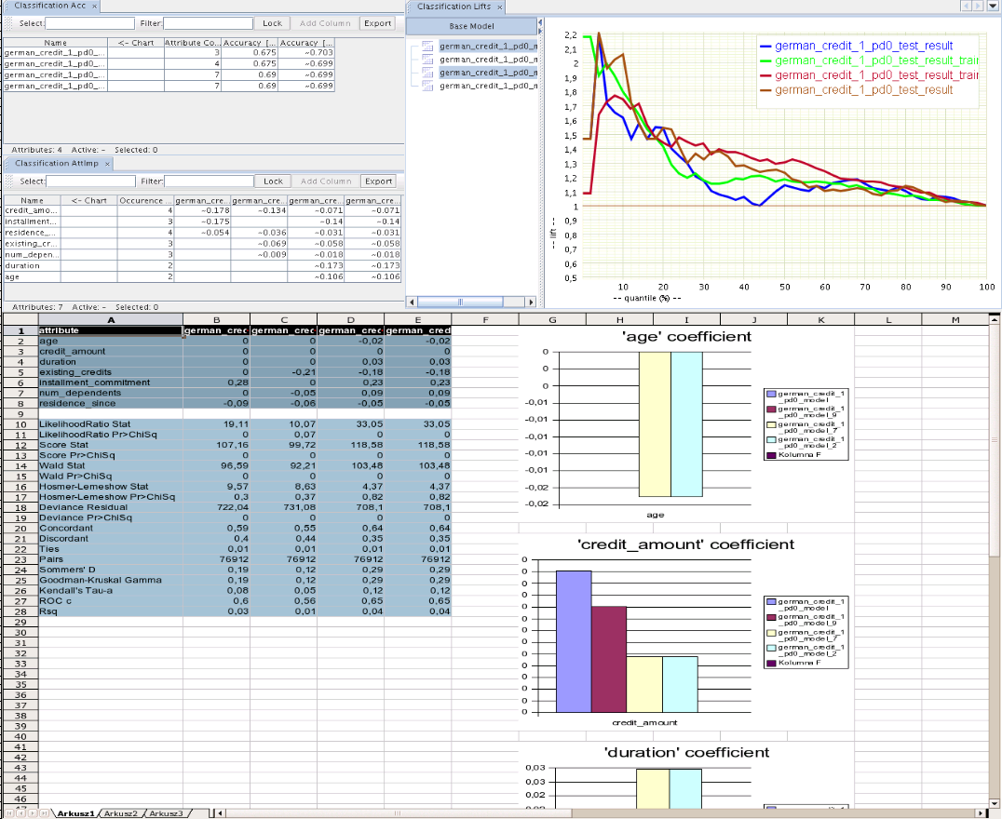Click the 'age' coefficient chart title
The width and height of the screenshot is (1002, 819).
click(686, 337)
